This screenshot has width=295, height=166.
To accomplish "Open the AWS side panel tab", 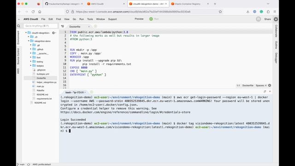I will click(18, 71).
